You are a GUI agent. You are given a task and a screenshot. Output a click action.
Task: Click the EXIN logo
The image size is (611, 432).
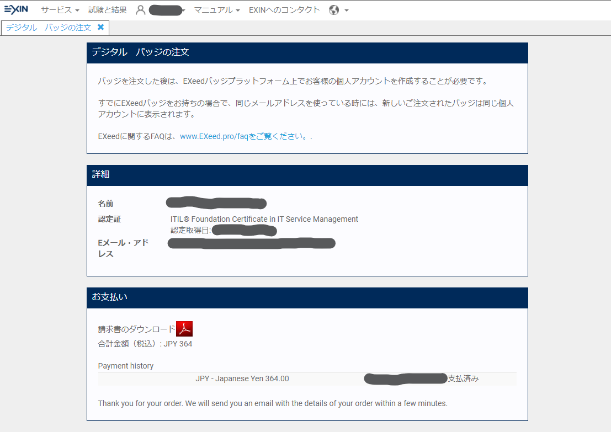pyautogui.click(x=16, y=9)
